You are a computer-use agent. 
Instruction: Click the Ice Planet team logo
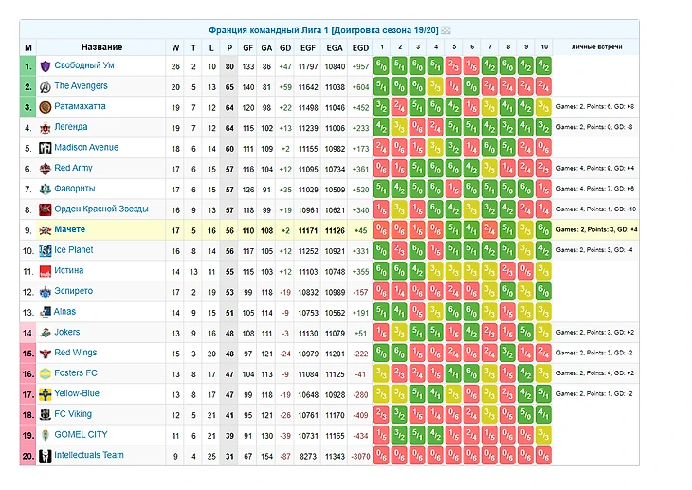(45, 250)
